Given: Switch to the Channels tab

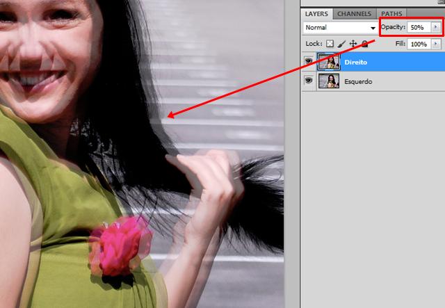Looking at the screenshot, I should (354, 13).
